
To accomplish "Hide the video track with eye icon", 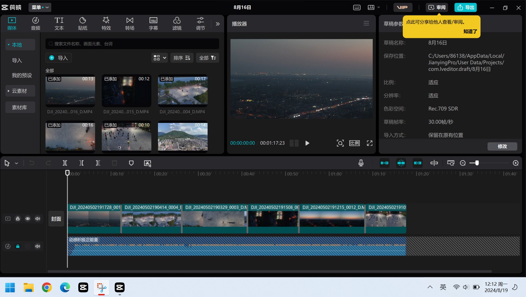I will click(28, 219).
